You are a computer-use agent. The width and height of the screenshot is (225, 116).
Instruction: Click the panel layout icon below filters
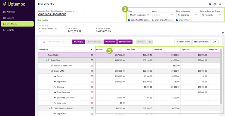tap(223, 33)
